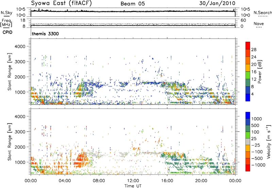This screenshot has width=272, height=188.
Task: Click the '08:00' time axis tick
Action: click(x=99, y=181)
